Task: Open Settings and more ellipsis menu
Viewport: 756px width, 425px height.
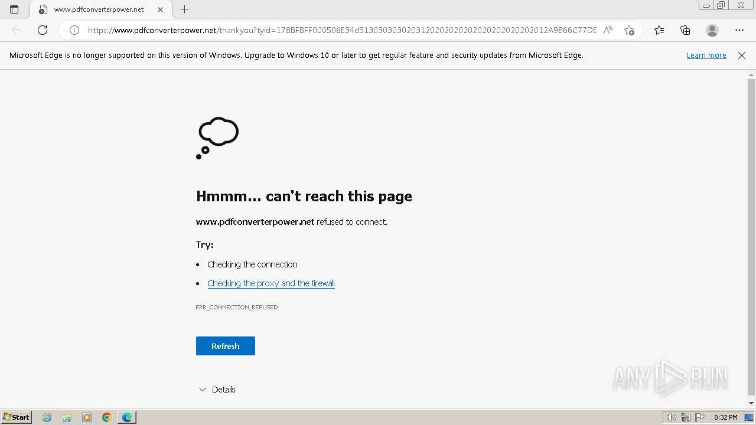Action: [739, 30]
